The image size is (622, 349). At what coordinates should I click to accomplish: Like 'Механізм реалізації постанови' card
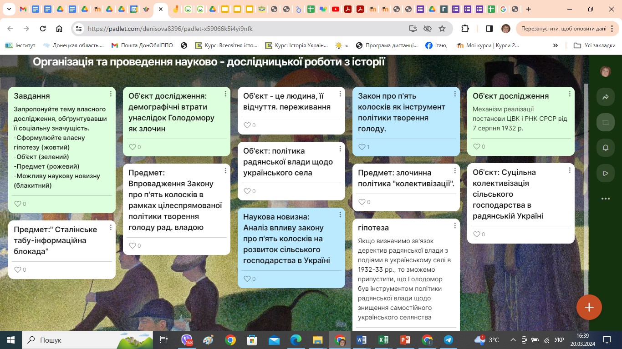[477, 147]
